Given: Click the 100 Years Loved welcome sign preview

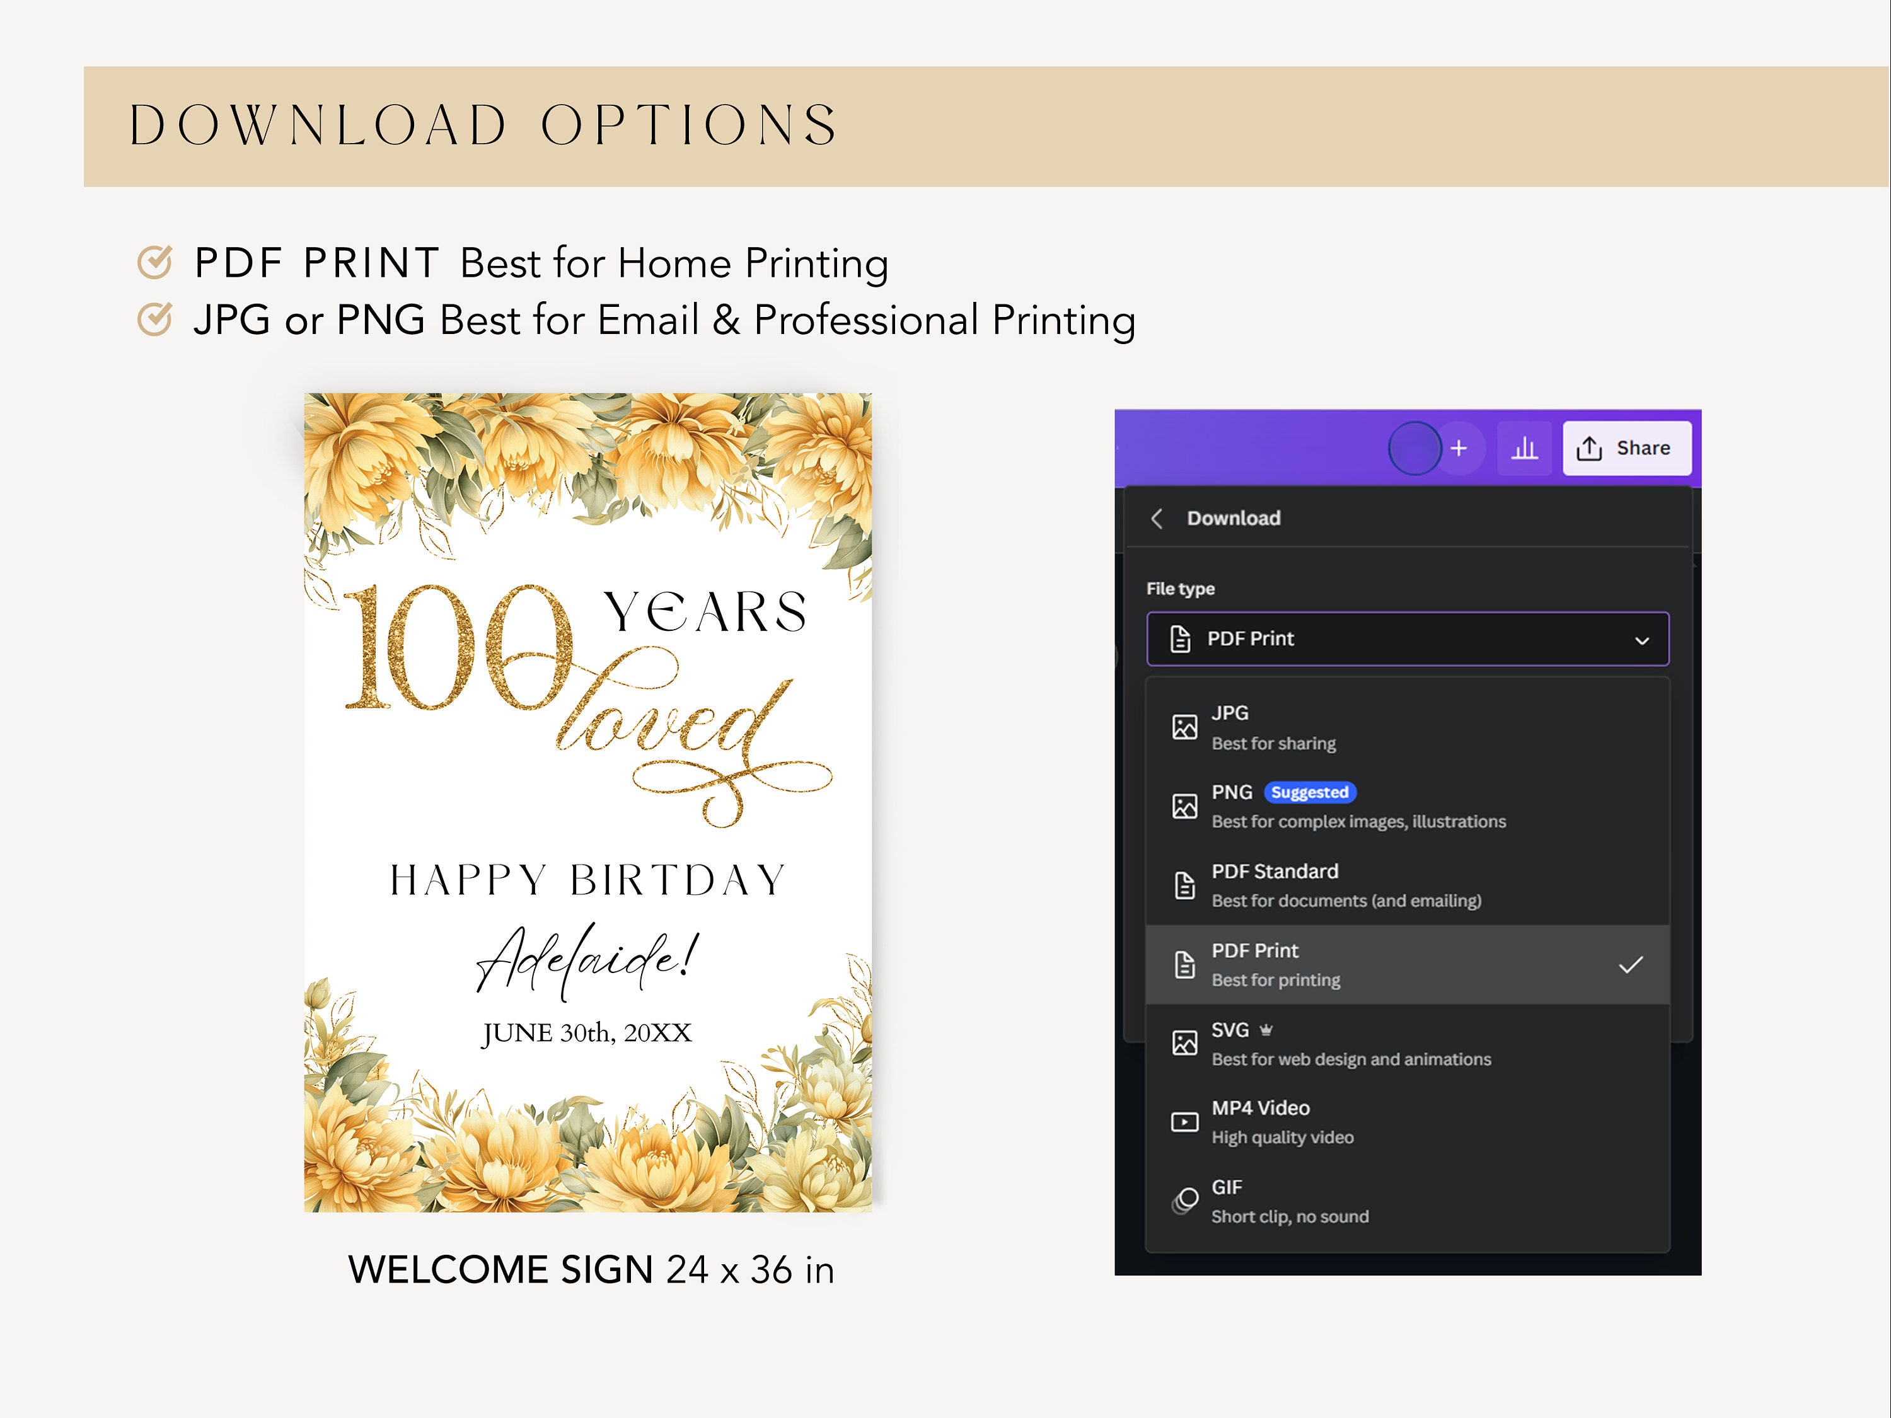Looking at the screenshot, I should coord(590,812).
